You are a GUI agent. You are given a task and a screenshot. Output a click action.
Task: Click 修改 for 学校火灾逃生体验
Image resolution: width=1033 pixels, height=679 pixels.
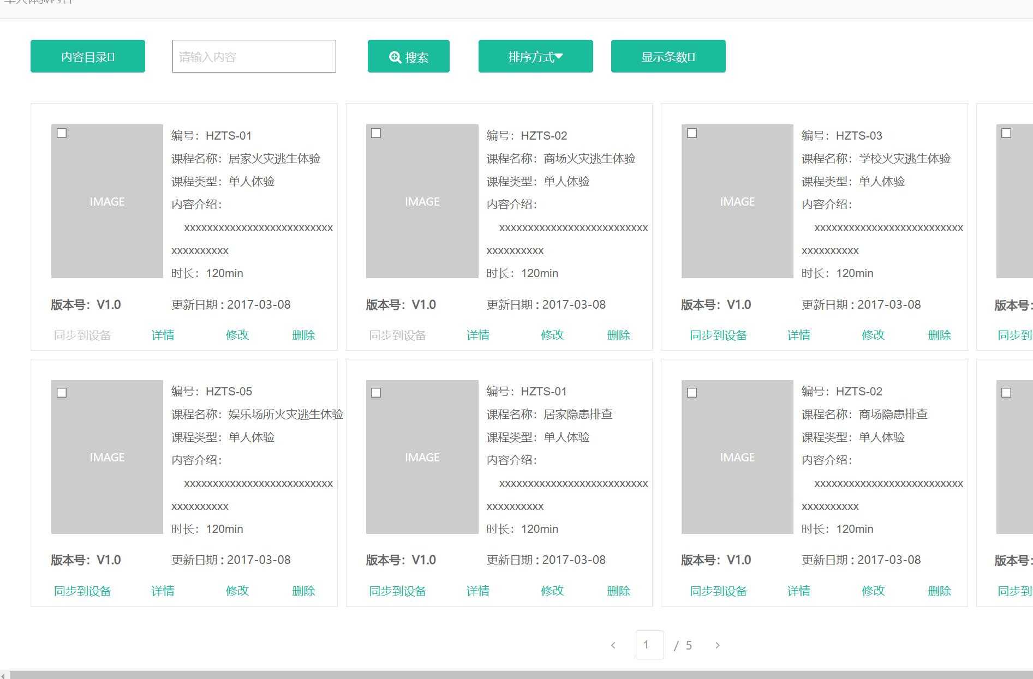coord(873,335)
